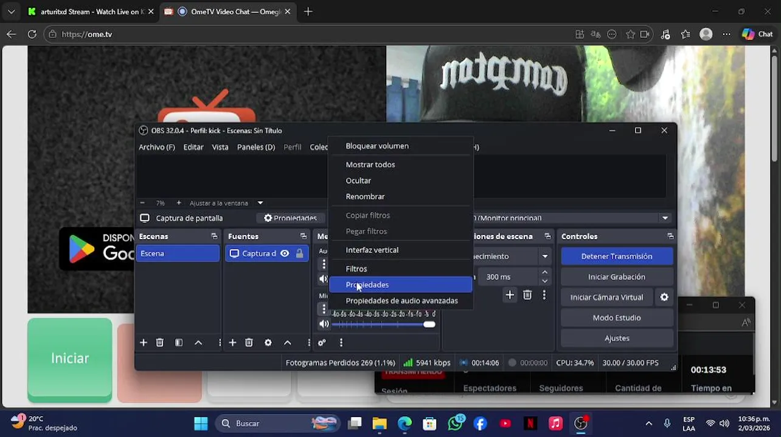
Task: Click the green Iniciar button on OmeTV
Action: [x=70, y=359]
